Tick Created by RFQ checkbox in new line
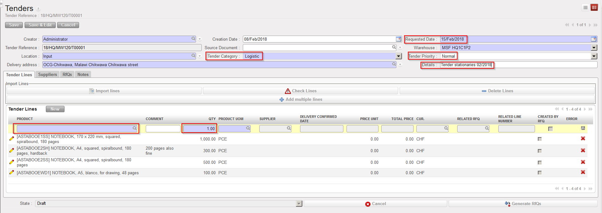The height and width of the screenshot is (213, 602). pos(550,129)
